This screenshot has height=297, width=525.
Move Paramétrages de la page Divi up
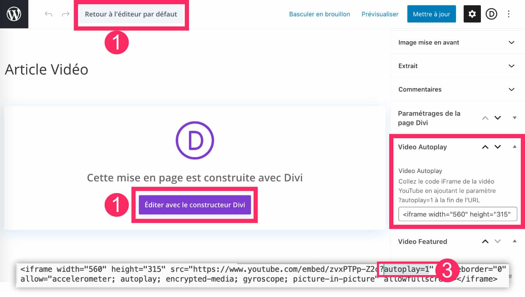[485, 118]
